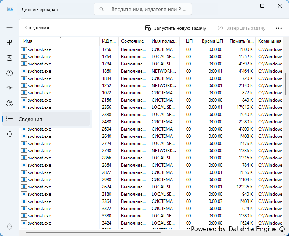Screen dimensions: 289x236
Task: Open the Startup apps page icon
Action: tap(10, 88)
